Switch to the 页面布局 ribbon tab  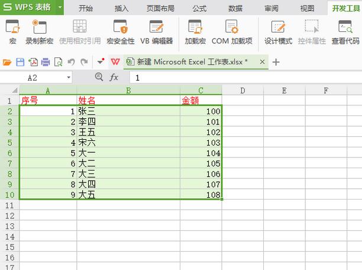(161, 8)
